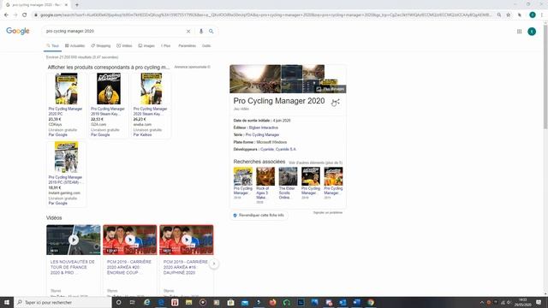The height and width of the screenshot is (308, 548).
Task: Go back to the previous page in Chrome
Action: coord(6,15)
